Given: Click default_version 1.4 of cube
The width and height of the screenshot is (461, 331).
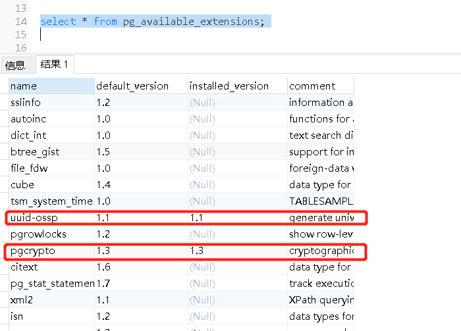Looking at the screenshot, I should [x=141, y=185].
